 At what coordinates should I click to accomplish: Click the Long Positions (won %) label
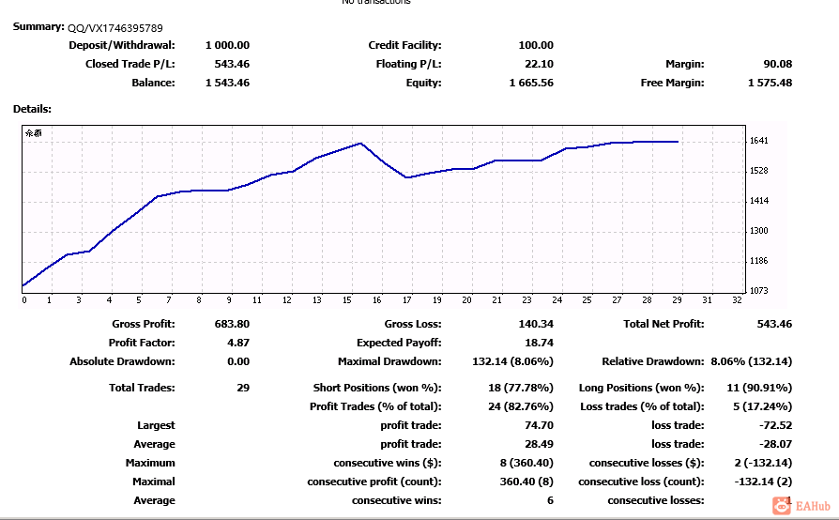(x=641, y=388)
